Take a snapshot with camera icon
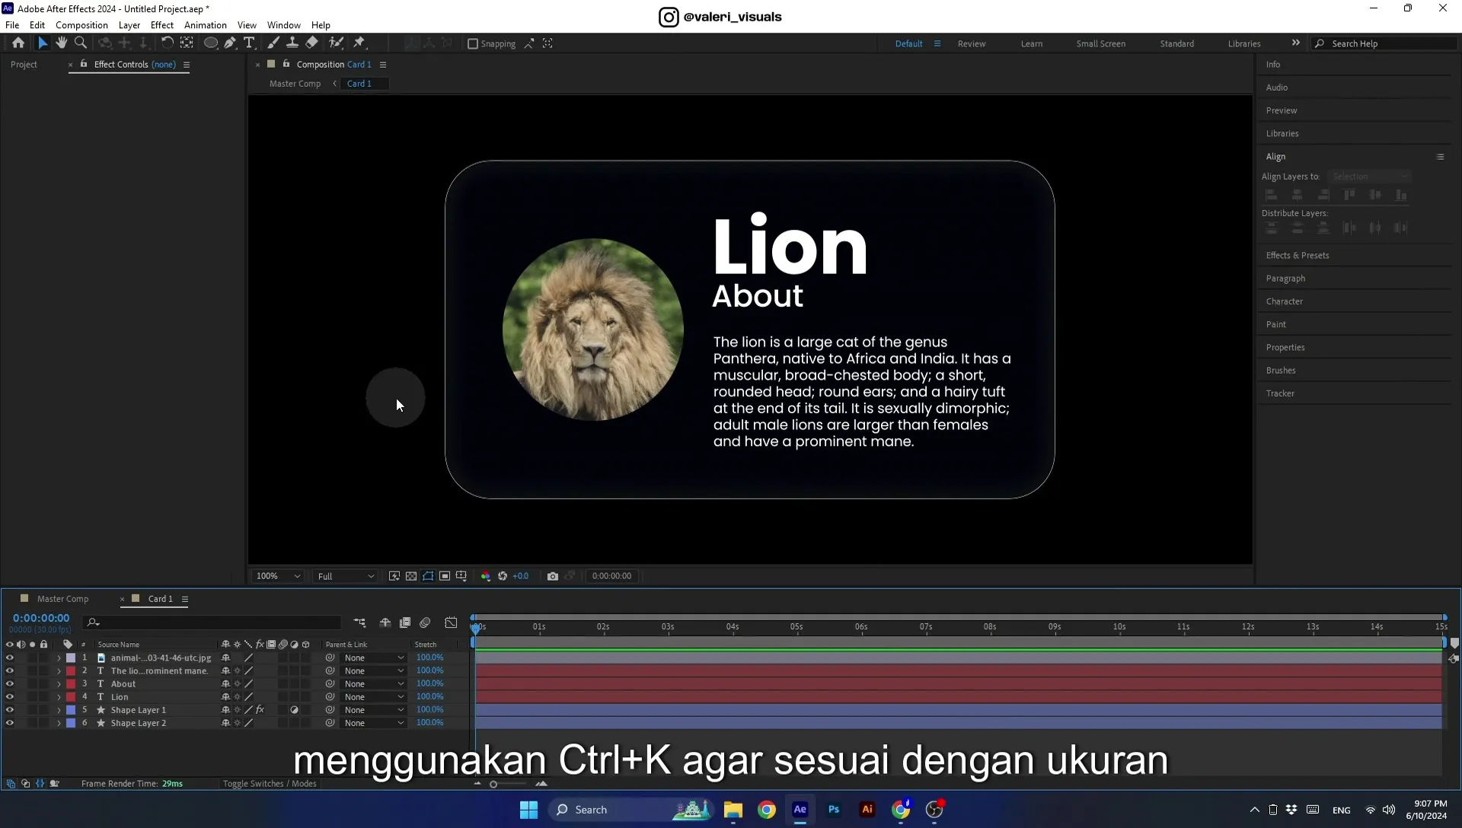Image resolution: width=1462 pixels, height=828 pixels. tap(553, 576)
